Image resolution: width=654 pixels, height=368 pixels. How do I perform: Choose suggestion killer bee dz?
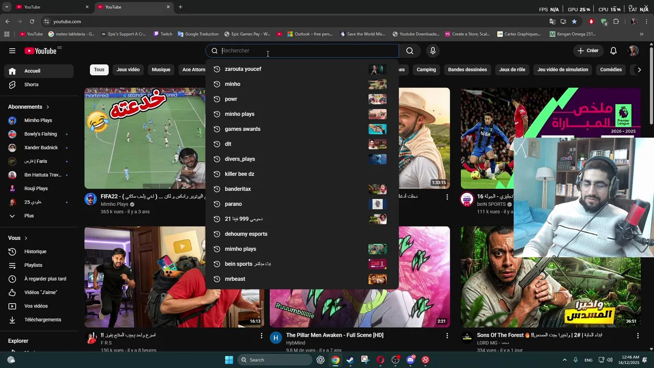pyautogui.click(x=301, y=174)
